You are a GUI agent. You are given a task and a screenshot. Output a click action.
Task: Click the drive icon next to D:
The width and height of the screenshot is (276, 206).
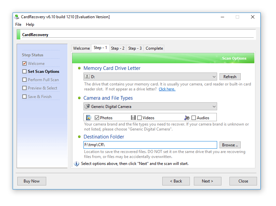87,77
